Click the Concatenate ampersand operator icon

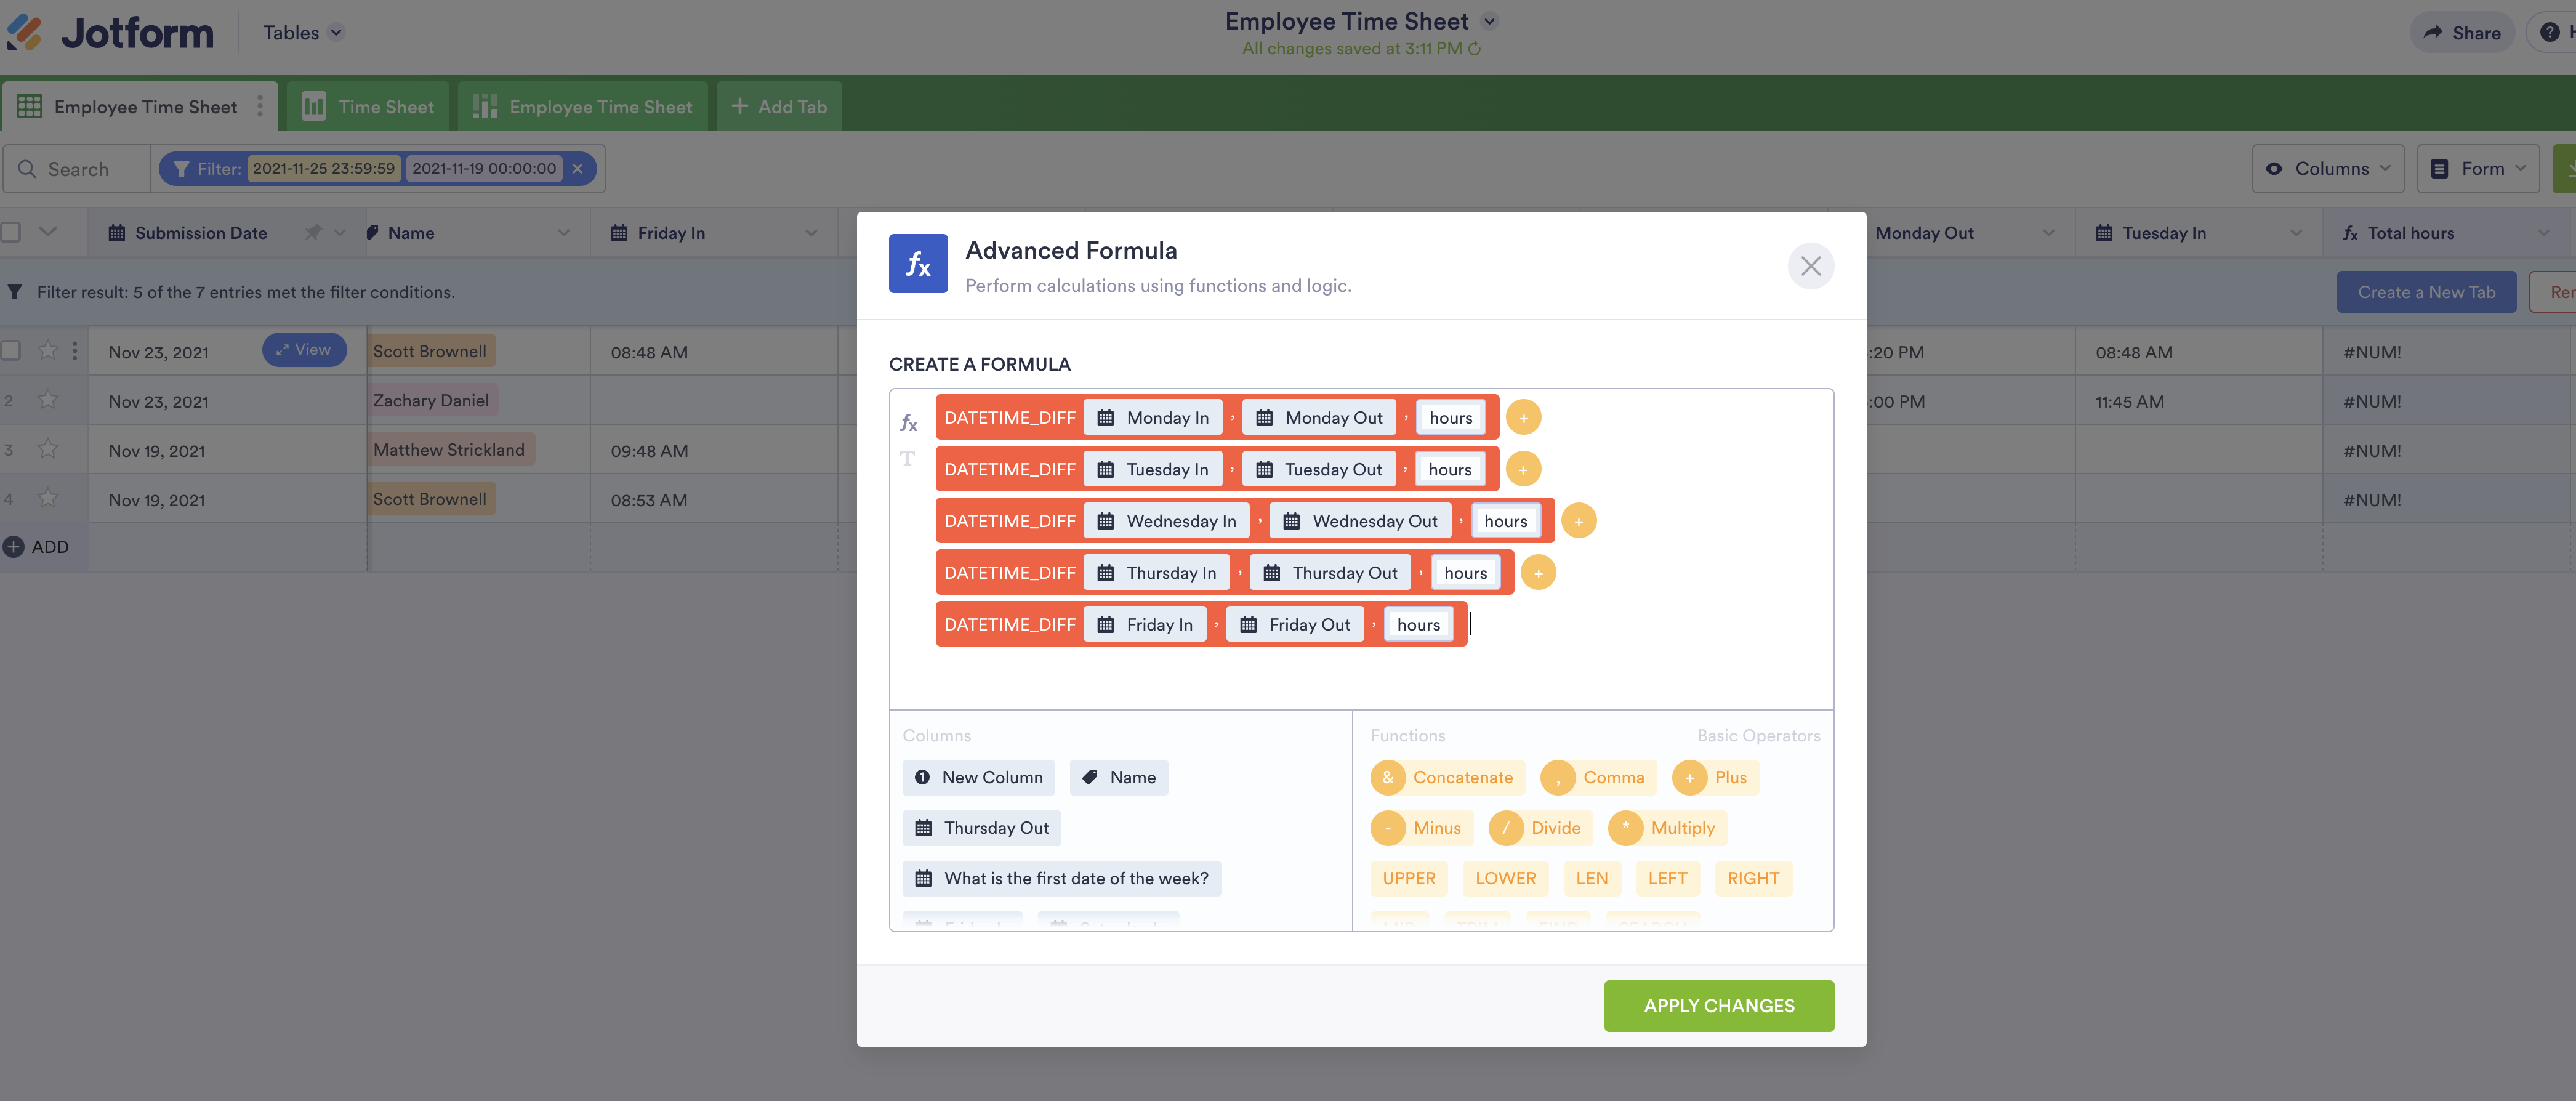1387,777
